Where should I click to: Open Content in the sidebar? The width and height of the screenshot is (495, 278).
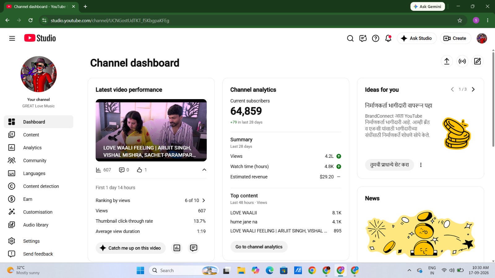click(x=39, y=135)
